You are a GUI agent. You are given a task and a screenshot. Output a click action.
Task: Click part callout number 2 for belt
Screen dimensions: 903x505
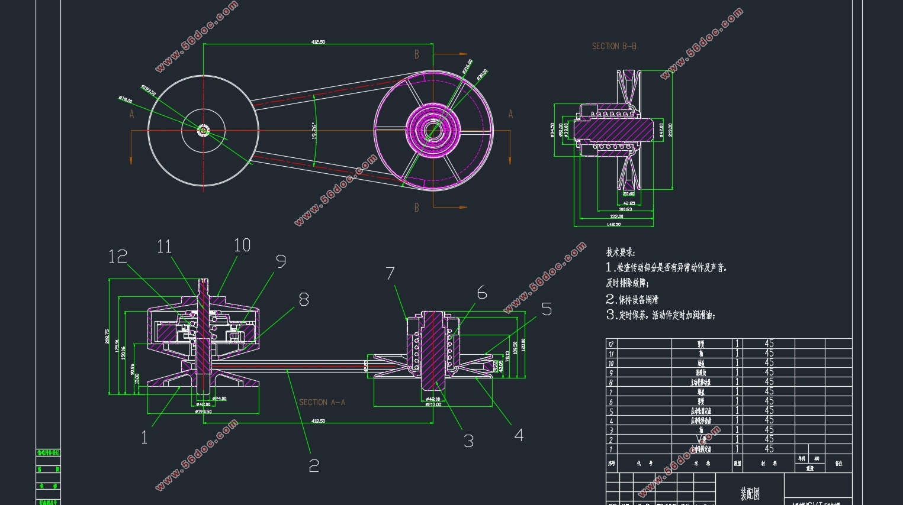click(314, 466)
